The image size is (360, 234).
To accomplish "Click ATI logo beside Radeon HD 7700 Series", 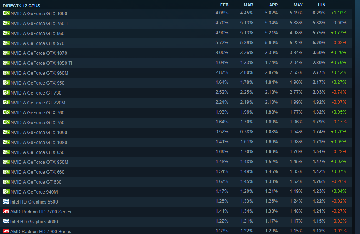I will (6, 212).
